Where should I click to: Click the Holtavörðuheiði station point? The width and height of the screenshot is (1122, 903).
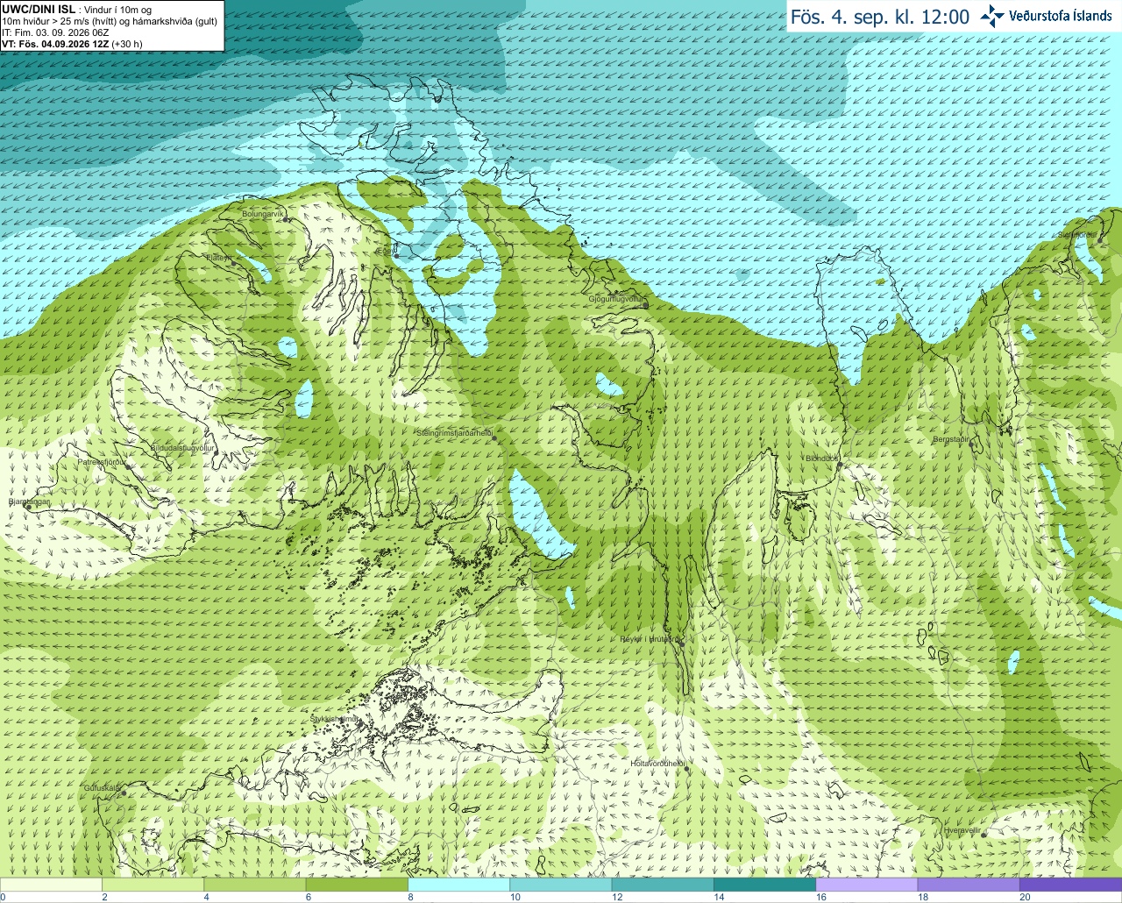coord(687,769)
